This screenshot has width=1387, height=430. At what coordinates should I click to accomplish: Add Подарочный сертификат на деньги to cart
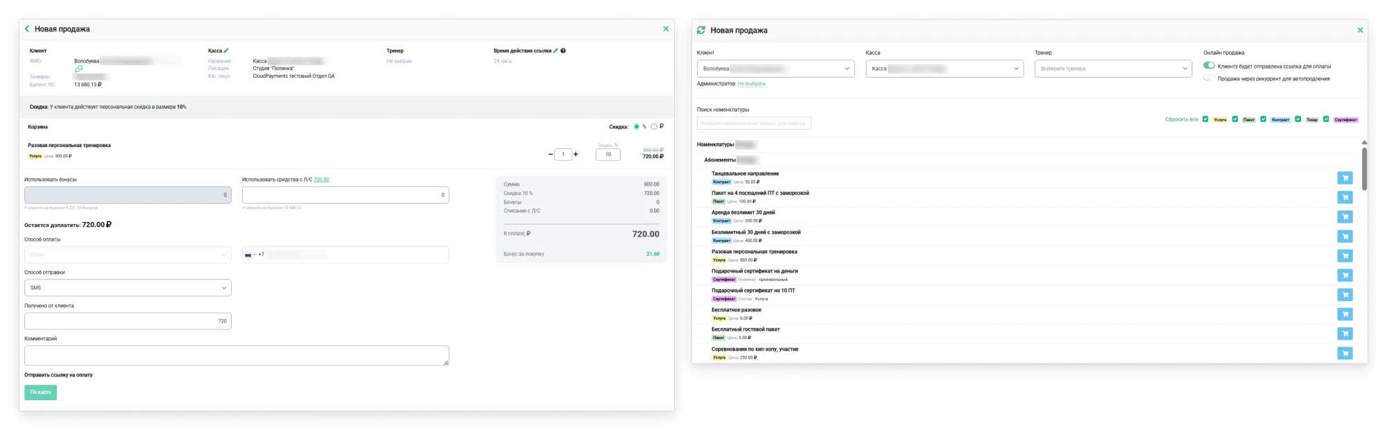pos(1345,275)
